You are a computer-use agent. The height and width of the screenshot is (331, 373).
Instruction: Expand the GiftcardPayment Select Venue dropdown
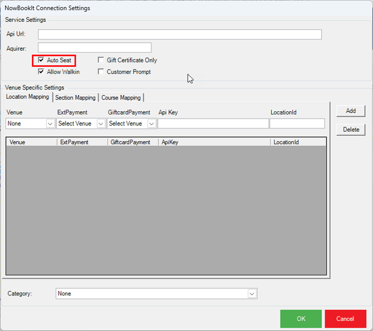(151, 123)
